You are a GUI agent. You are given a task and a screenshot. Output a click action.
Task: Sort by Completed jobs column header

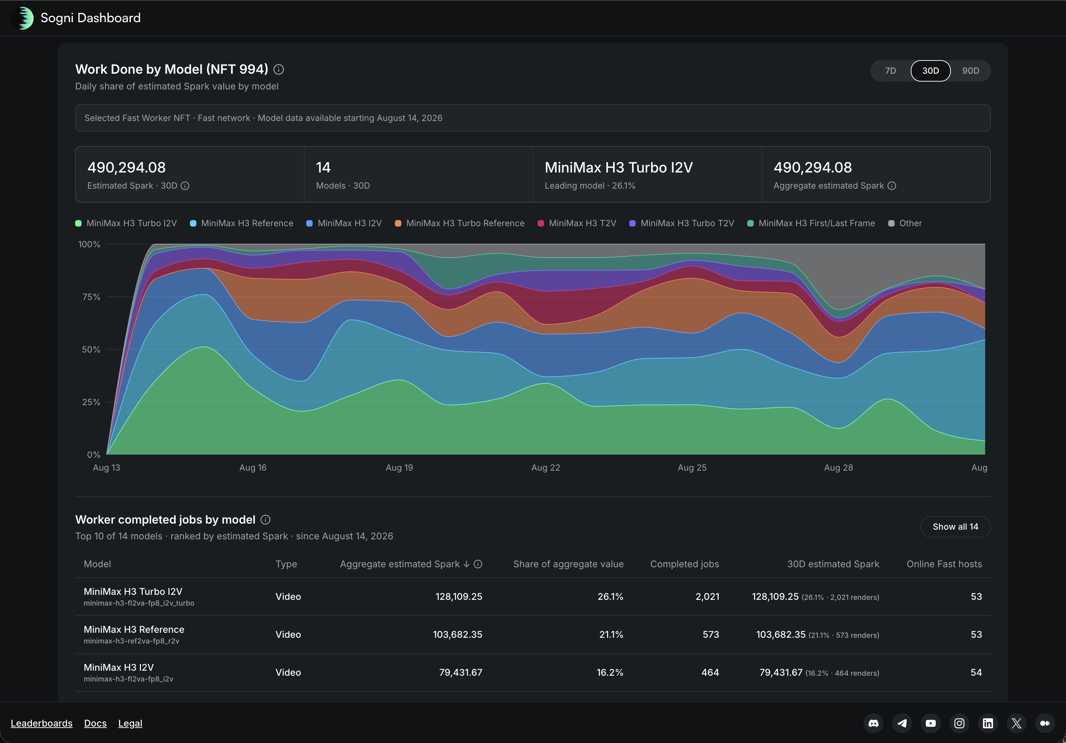pyautogui.click(x=684, y=564)
